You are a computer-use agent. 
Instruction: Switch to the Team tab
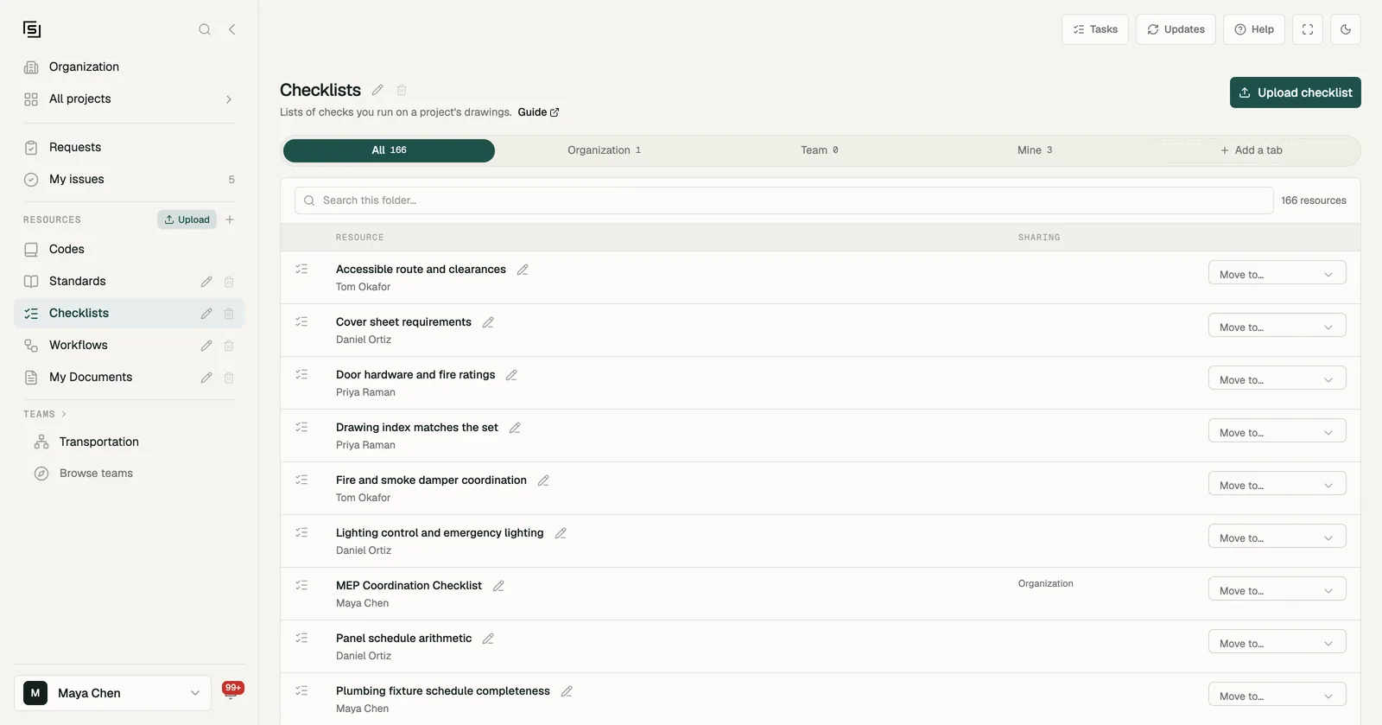point(819,150)
